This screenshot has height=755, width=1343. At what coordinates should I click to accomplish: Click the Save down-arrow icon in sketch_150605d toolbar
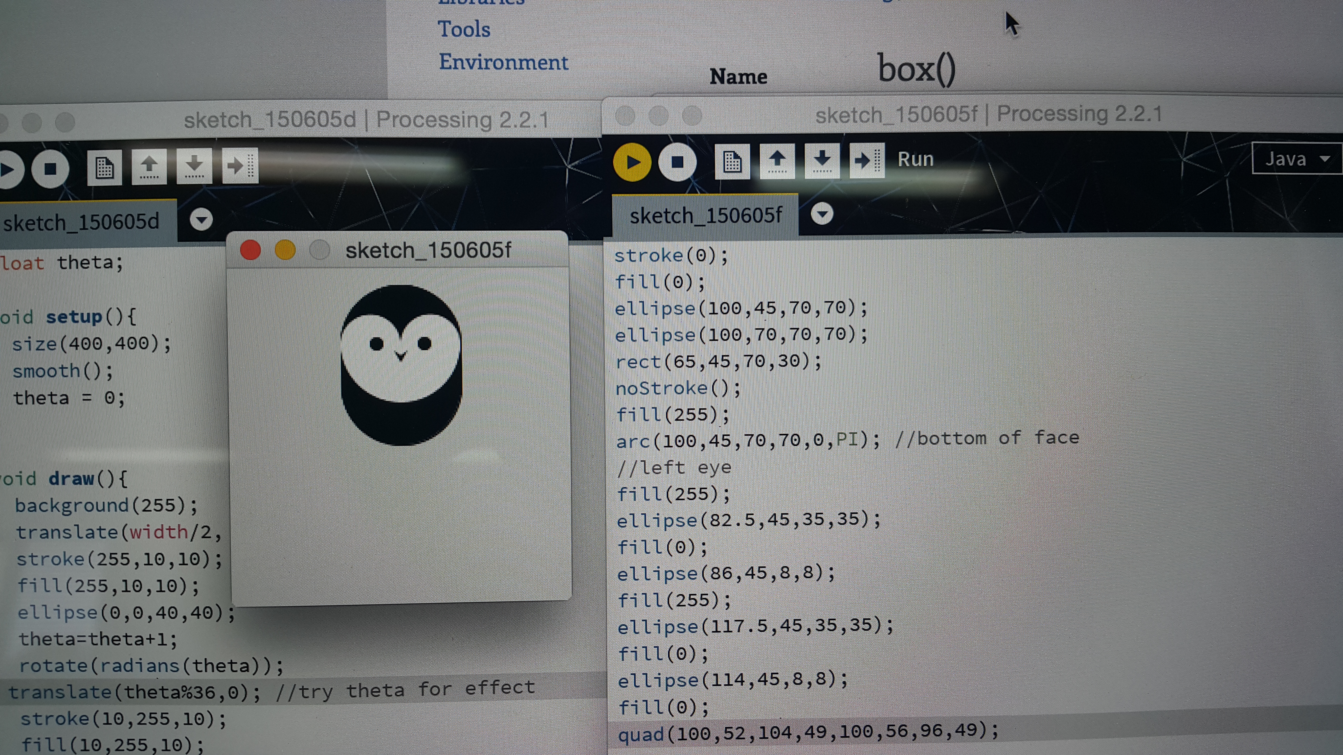click(194, 166)
